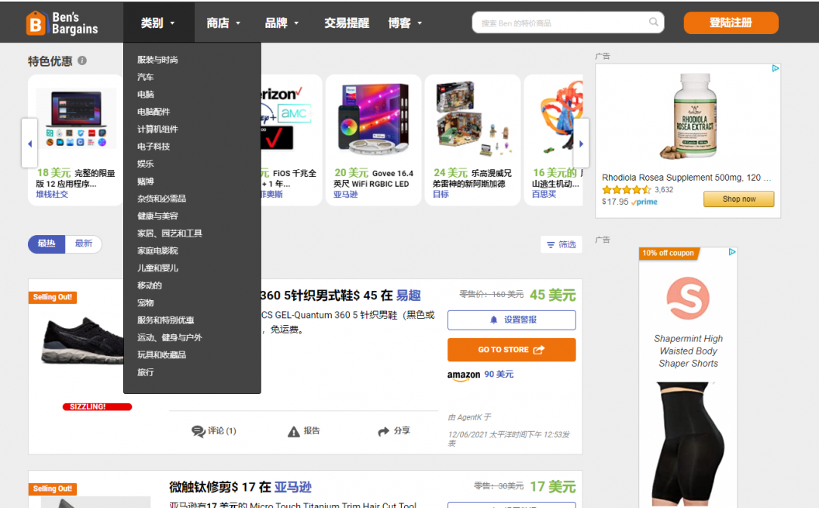Choose 旅行 category
This screenshot has width=819, height=508.
point(145,372)
